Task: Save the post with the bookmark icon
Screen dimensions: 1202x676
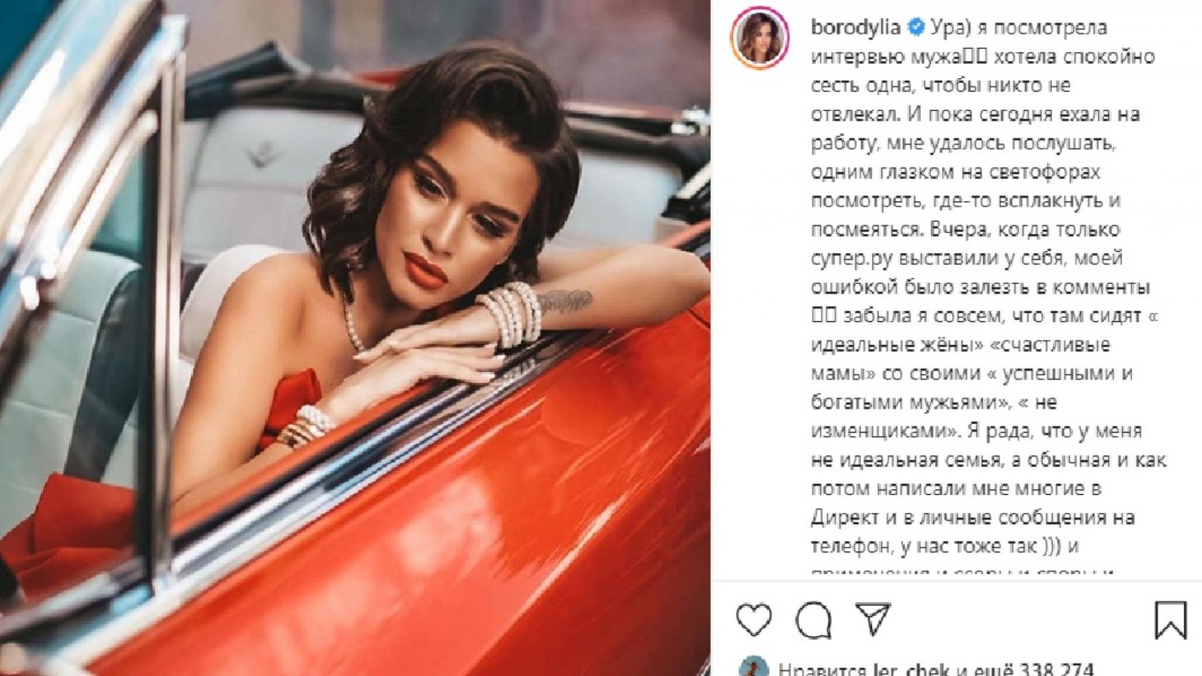Action: (1170, 620)
